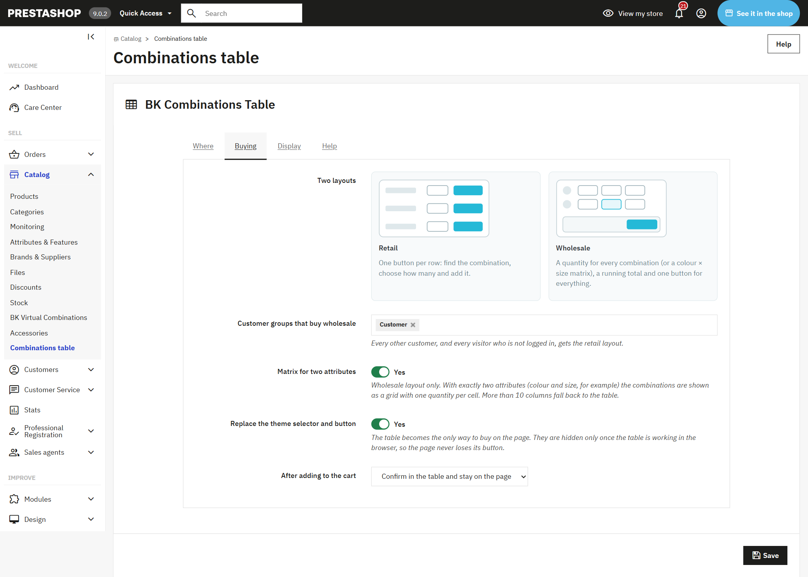Viewport: 808px width, 577px height.
Task: Switch to the Display tab
Action: point(289,146)
